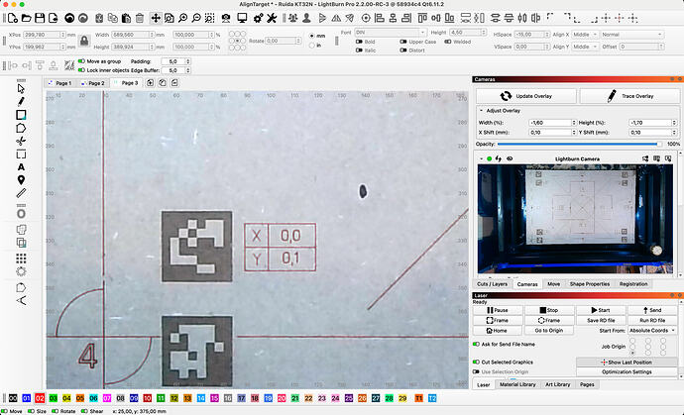Open the Cuts / Layers tab
This screenshot has height=415, width=684.
tap(492, 284)
